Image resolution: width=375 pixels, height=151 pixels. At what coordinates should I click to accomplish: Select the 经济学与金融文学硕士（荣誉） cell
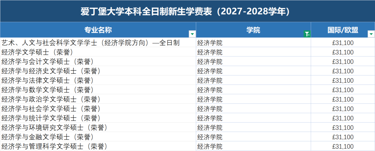[x=98, y=137]
